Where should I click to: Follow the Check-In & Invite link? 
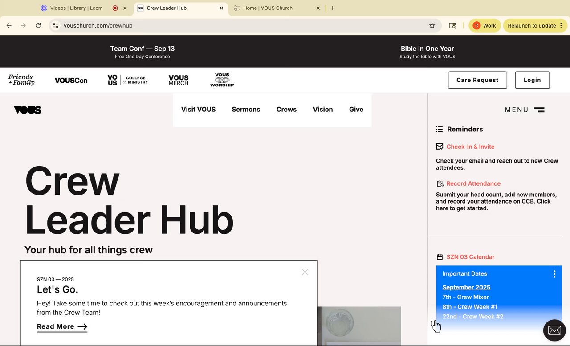point(470,147)
